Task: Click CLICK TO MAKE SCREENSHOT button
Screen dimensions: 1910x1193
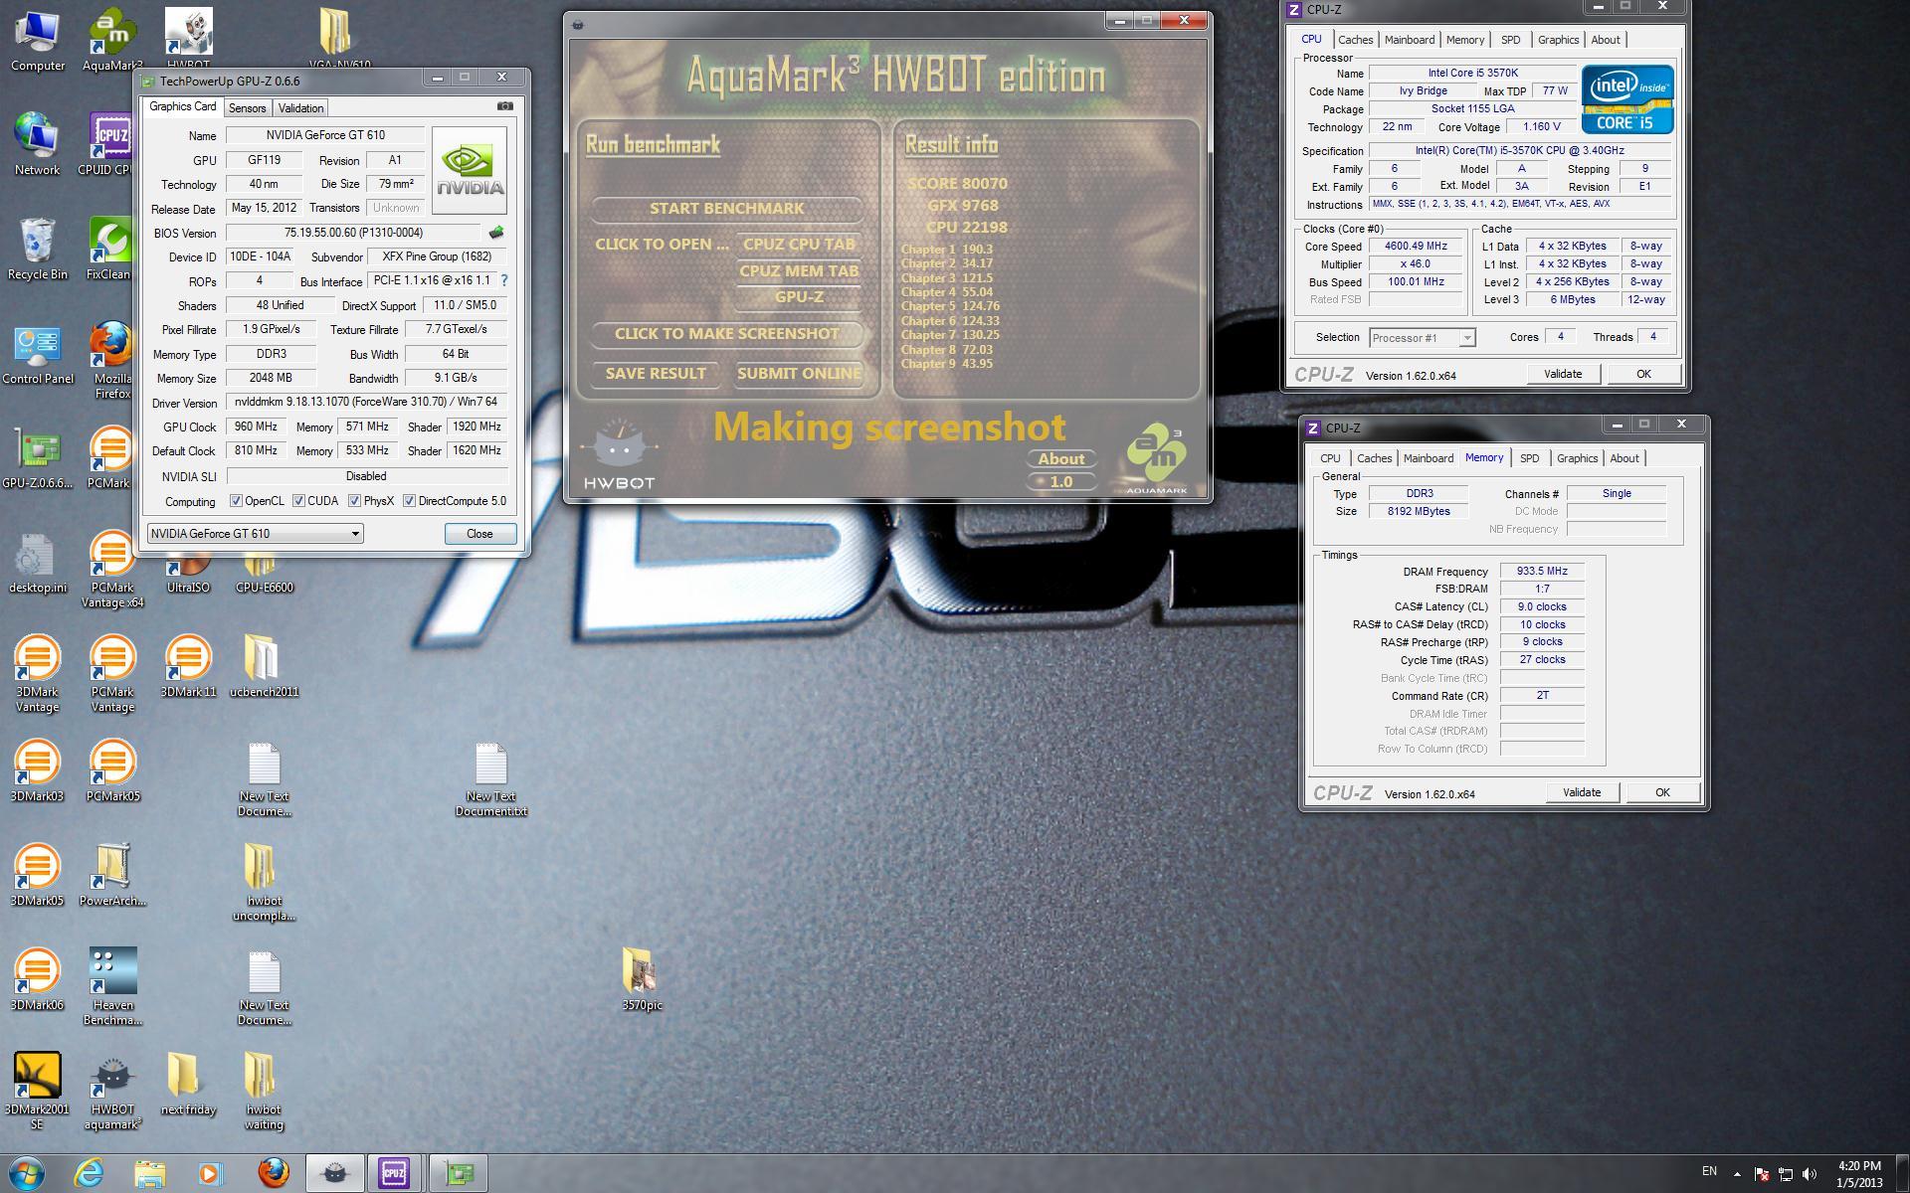Action: [x=726, y=334]
